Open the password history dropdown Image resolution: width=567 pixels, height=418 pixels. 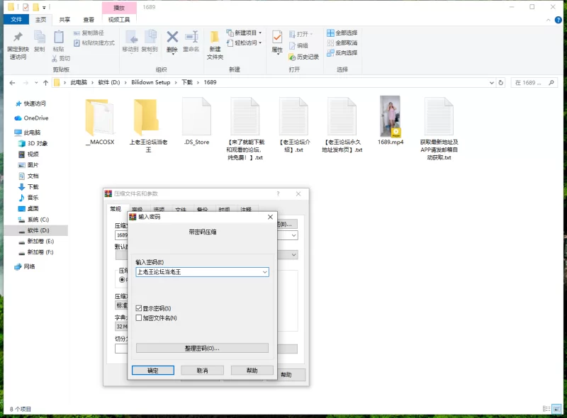pos(264,271)
